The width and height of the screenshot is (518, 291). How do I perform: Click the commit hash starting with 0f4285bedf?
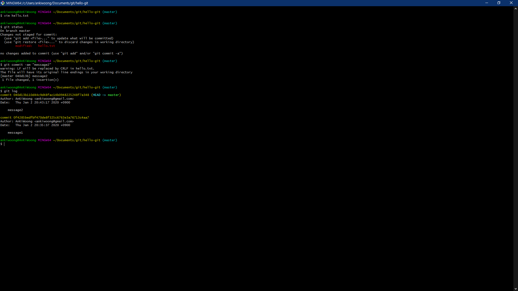point(51,117)
